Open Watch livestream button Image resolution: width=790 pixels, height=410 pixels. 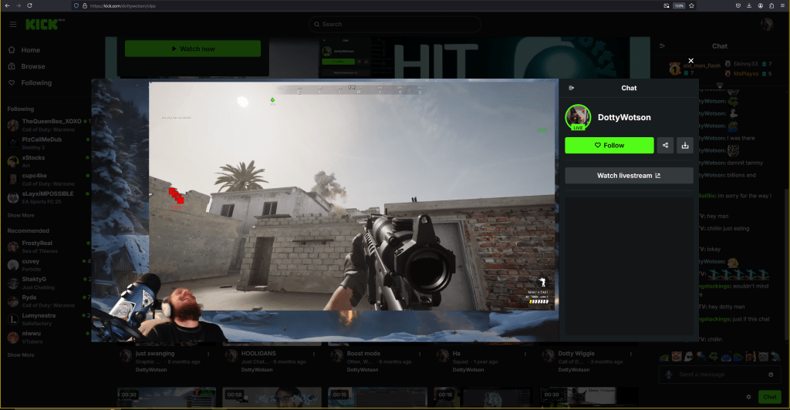pyautogui.click(x=629, y=176)
